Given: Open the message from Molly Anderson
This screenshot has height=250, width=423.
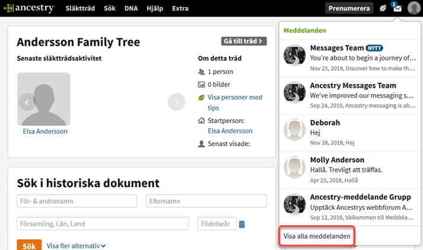Looking at the screenshot, I should (350, 170).
